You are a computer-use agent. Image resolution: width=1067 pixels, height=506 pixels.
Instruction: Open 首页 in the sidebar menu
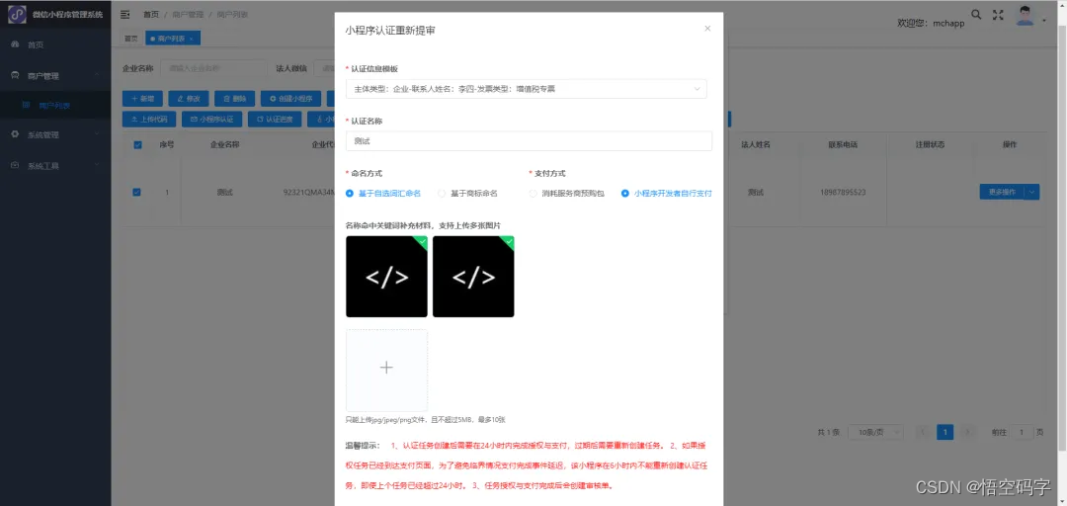pos(55,44)
